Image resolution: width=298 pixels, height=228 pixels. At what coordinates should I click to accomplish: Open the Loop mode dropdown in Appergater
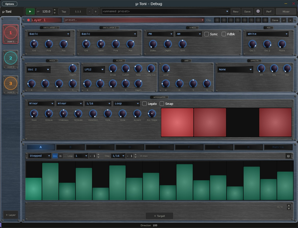127,104
